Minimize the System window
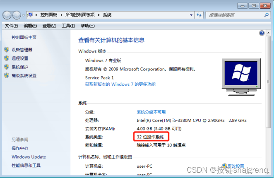274x178 pixels. [243, 6]
